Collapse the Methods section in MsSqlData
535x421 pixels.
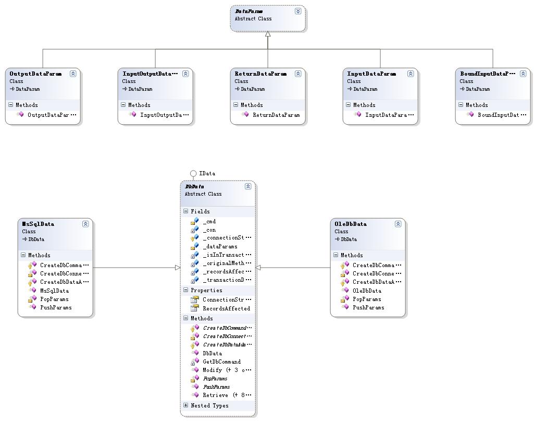click(23, 255)
